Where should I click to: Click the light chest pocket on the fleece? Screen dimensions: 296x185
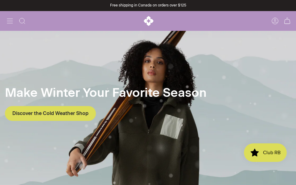[x=172, y=126]
